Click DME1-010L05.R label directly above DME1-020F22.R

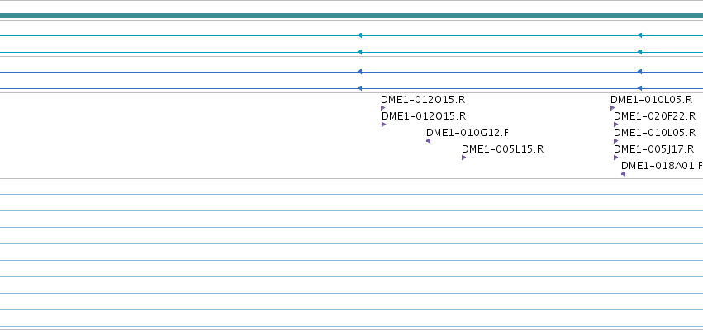pos(651,99)
